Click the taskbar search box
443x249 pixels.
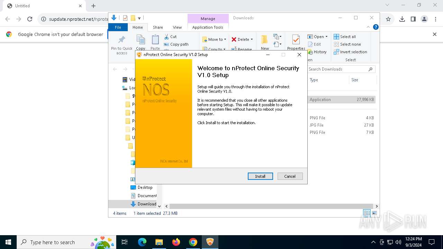point(66,242)
